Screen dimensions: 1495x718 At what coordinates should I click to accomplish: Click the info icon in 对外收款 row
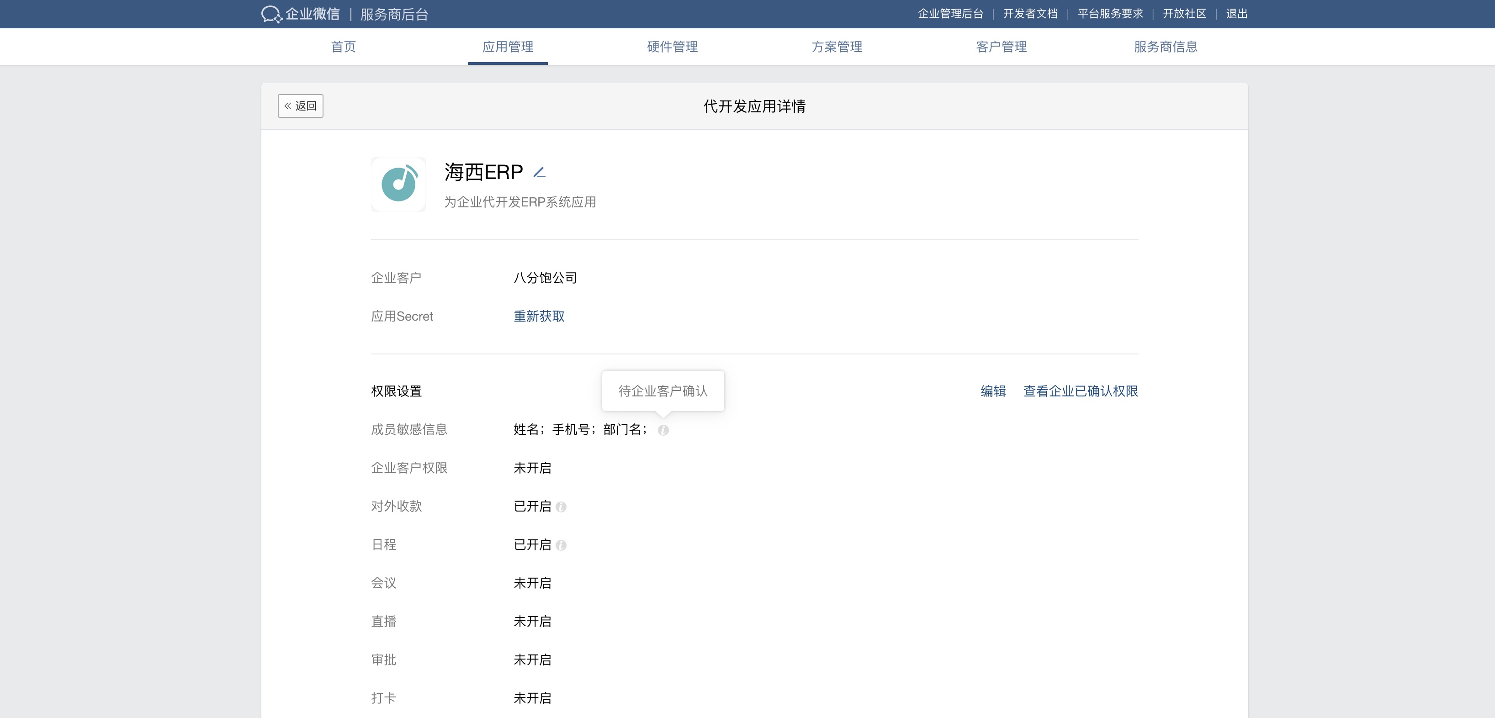click(561, 507)
